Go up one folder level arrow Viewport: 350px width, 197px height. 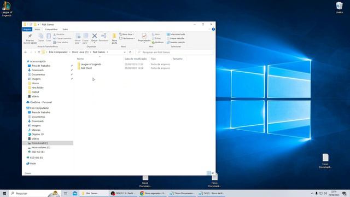39,53
